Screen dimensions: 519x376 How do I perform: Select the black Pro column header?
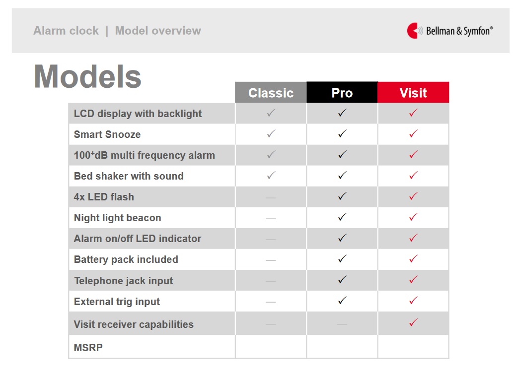coord(342,92)
